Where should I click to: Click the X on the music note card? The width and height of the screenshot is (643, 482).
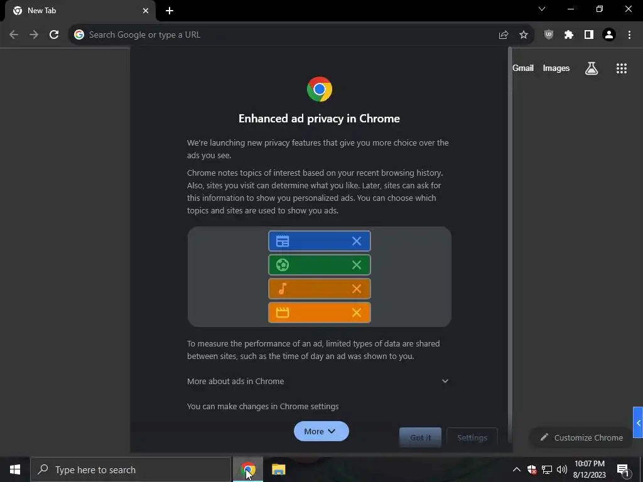pyautogui.click(x=357, y=289)
